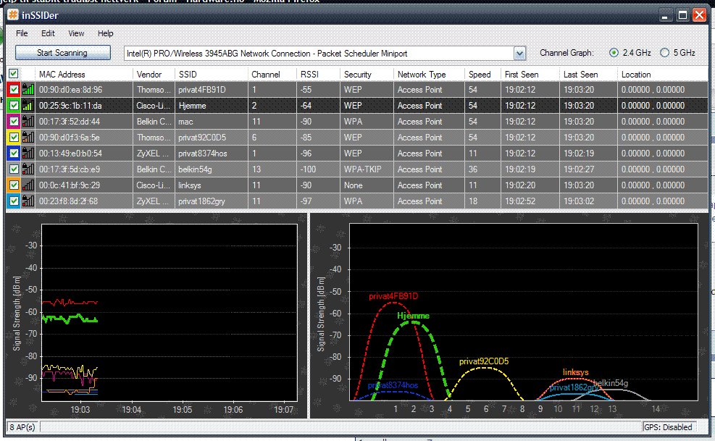The image size is (715, 441).
Task: Uncheck the gray checkbox for belkin54g
Action: click(x=14, y=169)
